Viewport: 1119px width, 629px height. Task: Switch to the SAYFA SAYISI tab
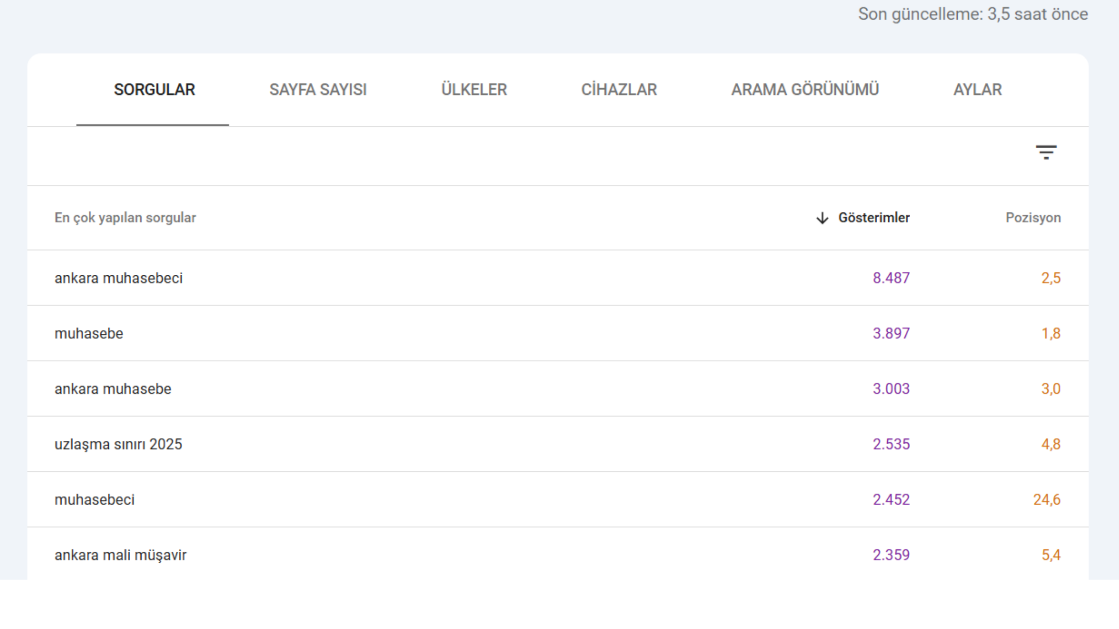(x=318, y=90)
